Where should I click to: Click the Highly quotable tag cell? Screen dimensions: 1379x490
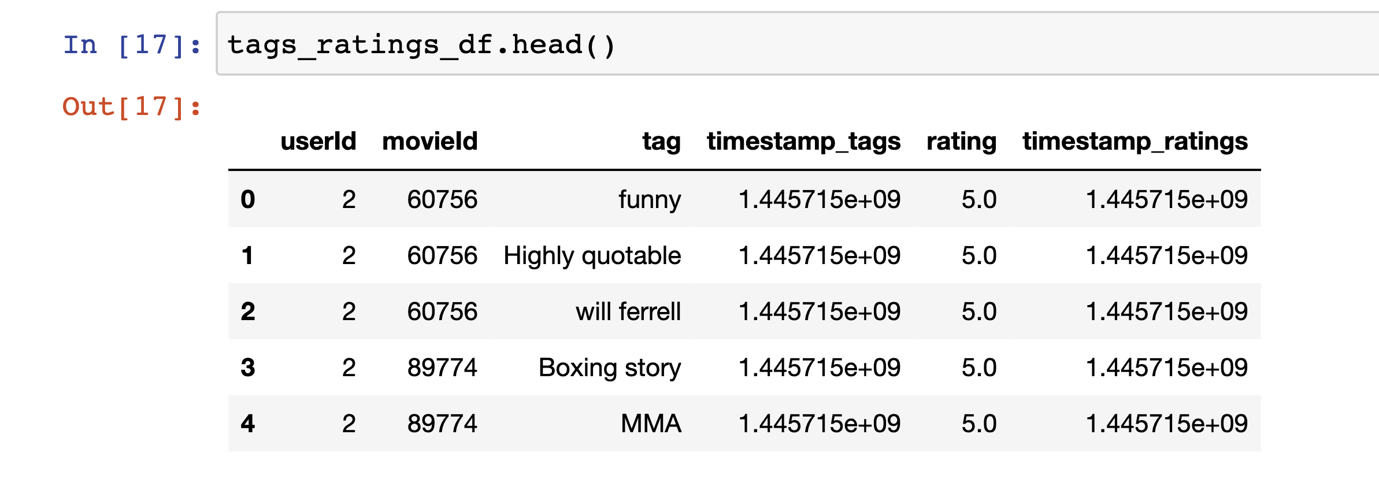[x=592, y=256]
